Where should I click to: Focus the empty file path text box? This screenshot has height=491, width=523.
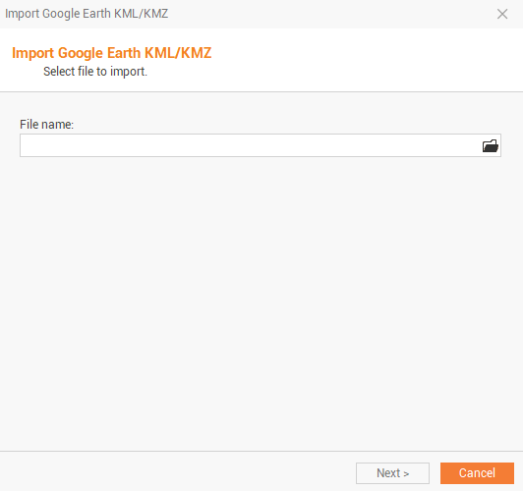[x=250, y=145]
